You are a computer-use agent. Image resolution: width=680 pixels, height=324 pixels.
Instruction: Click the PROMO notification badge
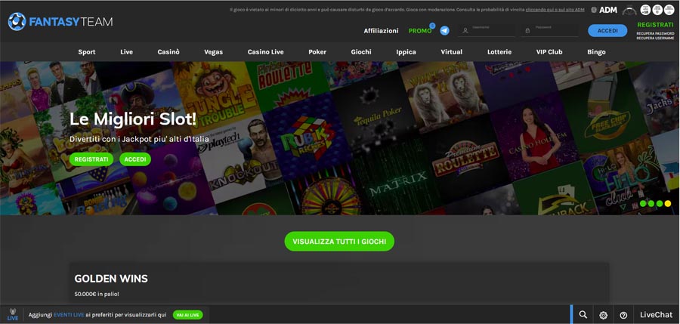[x=432, y=26]
